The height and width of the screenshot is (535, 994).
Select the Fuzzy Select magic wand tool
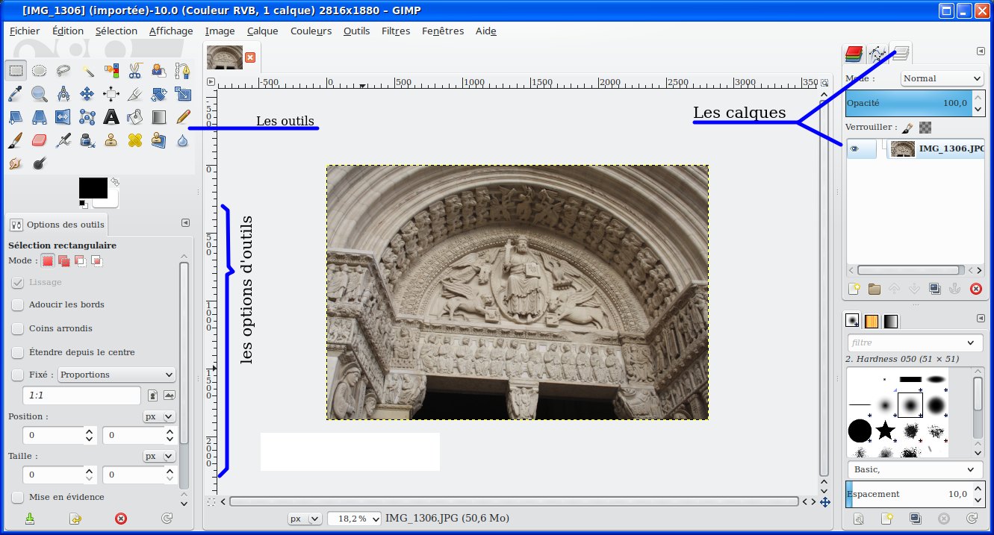(x=87, y=71)
